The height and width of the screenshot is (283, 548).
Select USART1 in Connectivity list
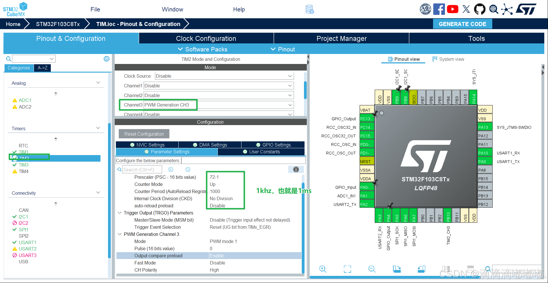coord(27,242)
